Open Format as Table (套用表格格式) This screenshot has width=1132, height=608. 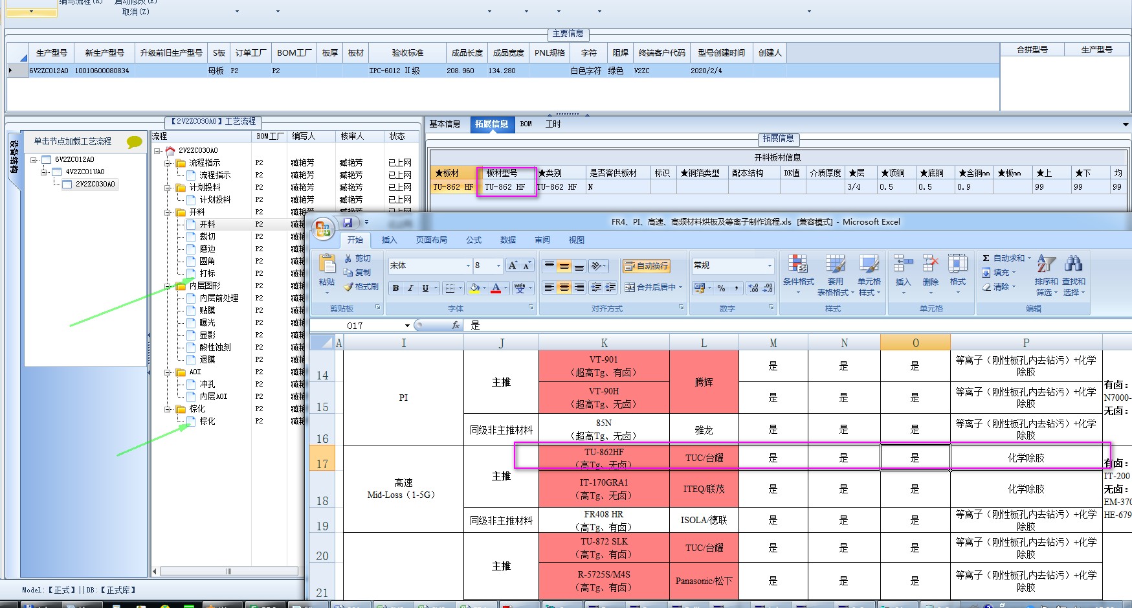coord(835,274)
